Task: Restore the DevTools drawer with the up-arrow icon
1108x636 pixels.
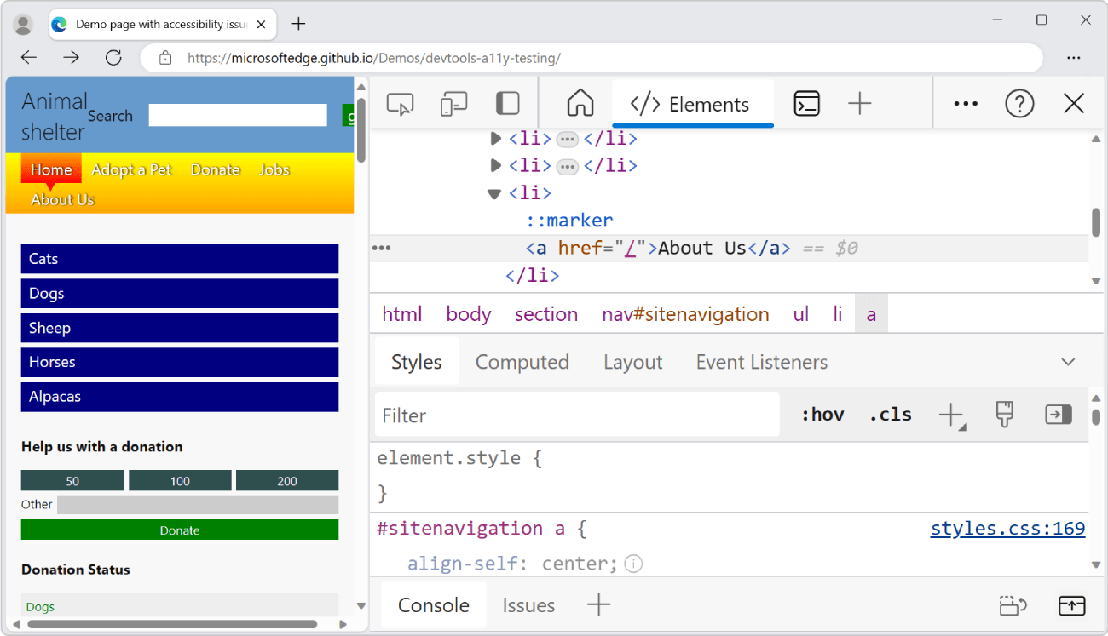Action: point(1071,605)
